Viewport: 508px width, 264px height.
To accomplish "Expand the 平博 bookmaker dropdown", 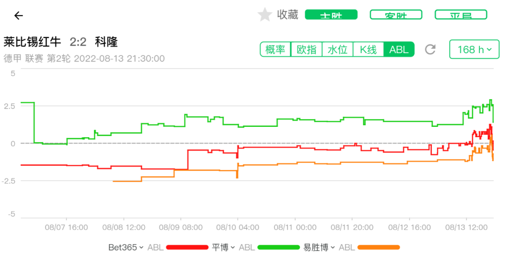I will point(222,247).
